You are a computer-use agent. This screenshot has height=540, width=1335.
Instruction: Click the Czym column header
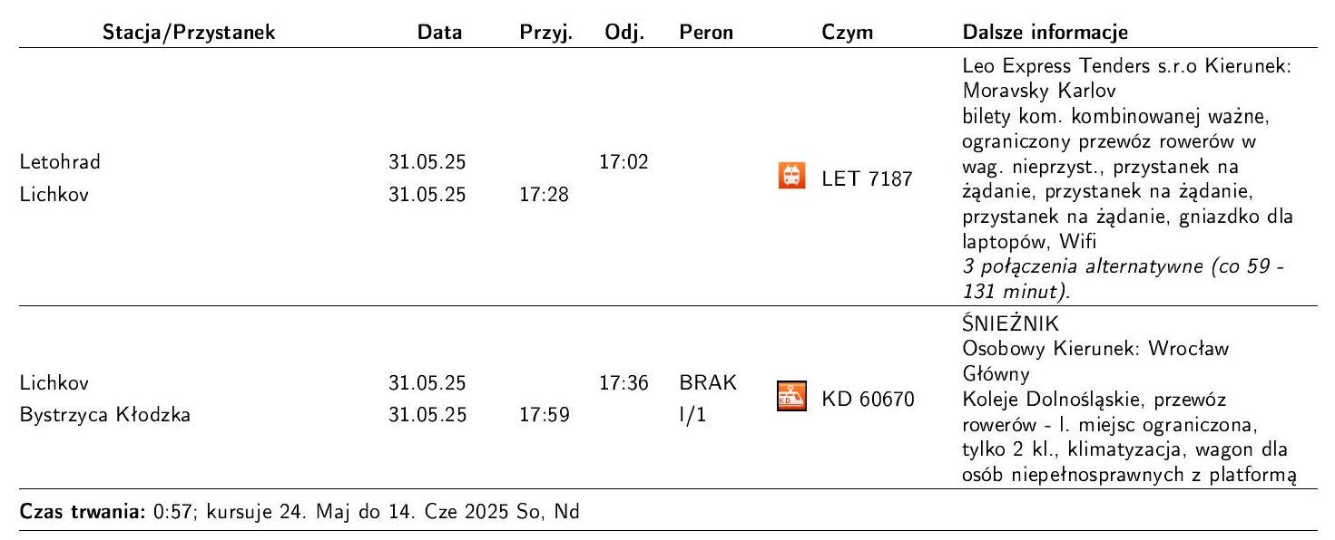[x=846, y=34]
